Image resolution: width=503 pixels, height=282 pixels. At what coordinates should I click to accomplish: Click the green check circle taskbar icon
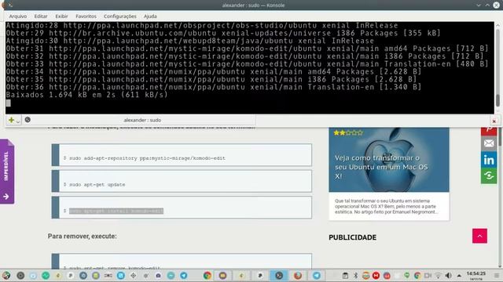coord(46,275)
